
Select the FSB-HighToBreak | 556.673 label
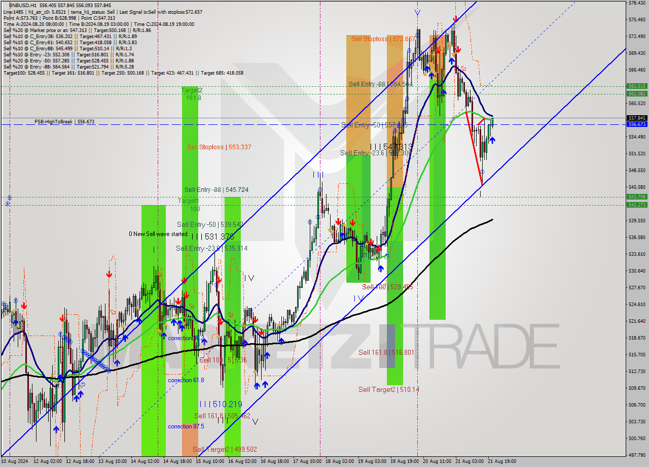[64, 122]
